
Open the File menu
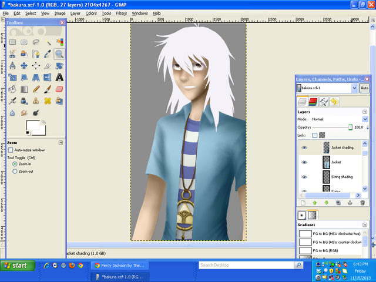[5, 14]
